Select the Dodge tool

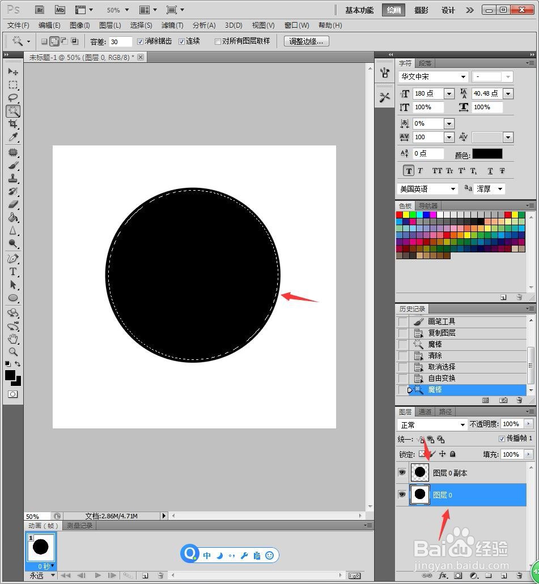pos(12,243)
